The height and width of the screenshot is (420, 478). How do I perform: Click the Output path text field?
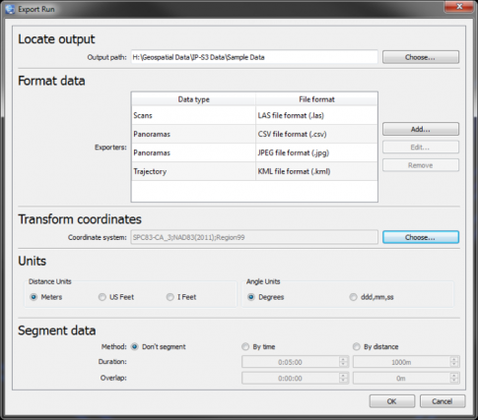[254, 57]
